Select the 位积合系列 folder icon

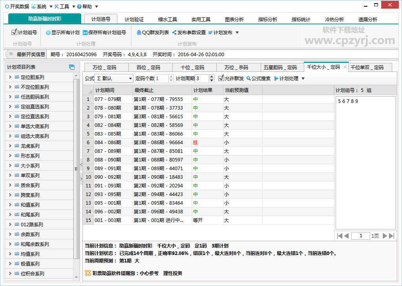(x=17, y=273)
